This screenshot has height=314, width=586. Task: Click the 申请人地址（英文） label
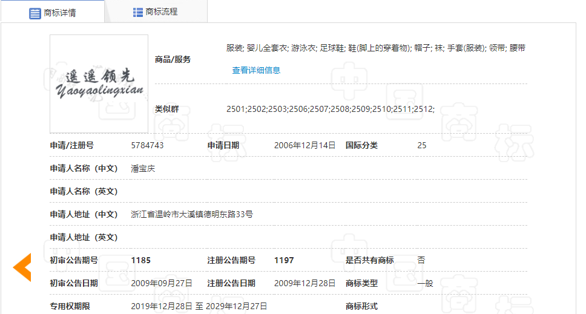tap(84, 237)
